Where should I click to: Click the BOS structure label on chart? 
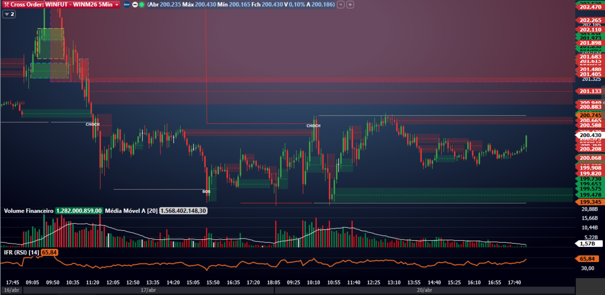tap(206, 192)
